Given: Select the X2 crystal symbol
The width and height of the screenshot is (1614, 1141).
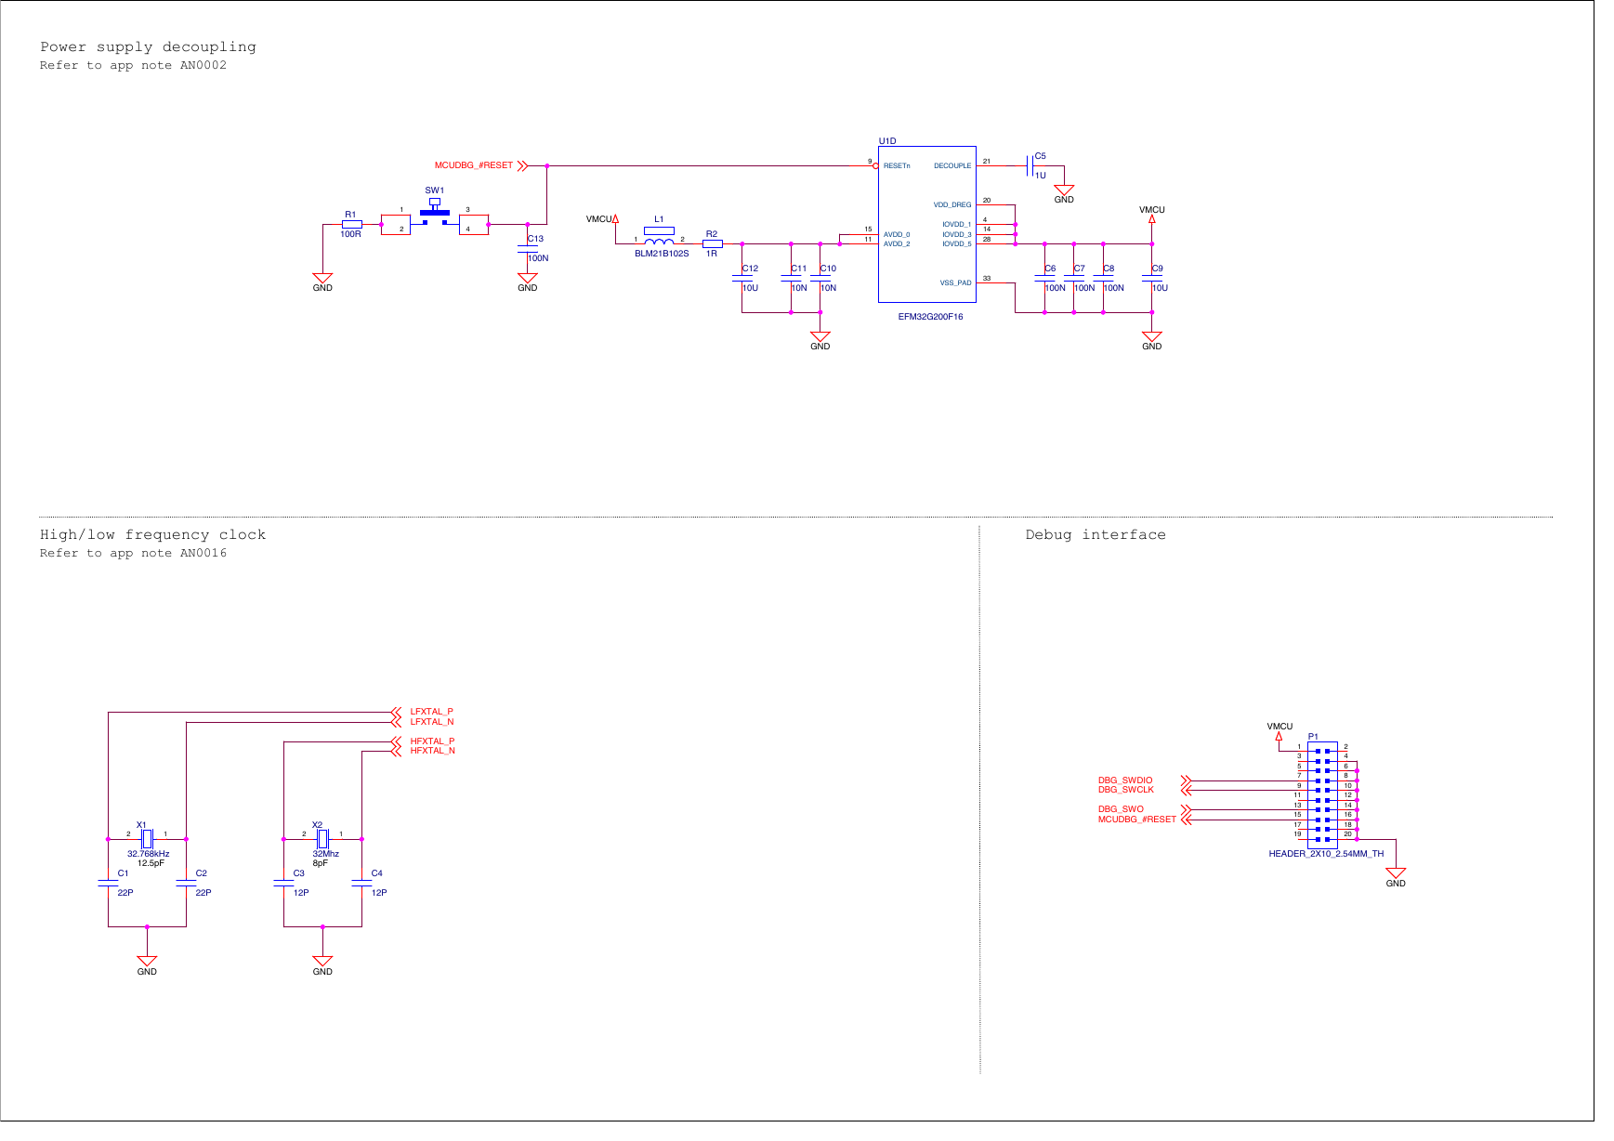Looking at the screenshot, I should 322,839.
